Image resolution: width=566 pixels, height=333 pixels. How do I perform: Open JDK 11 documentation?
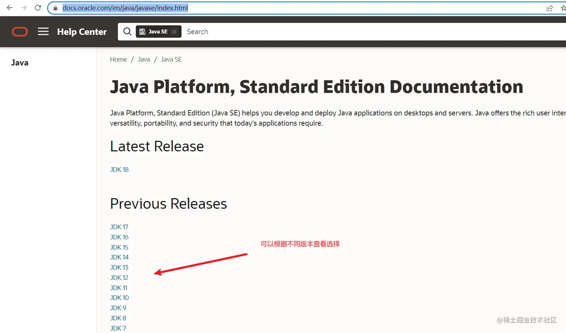tap(119, 287)
